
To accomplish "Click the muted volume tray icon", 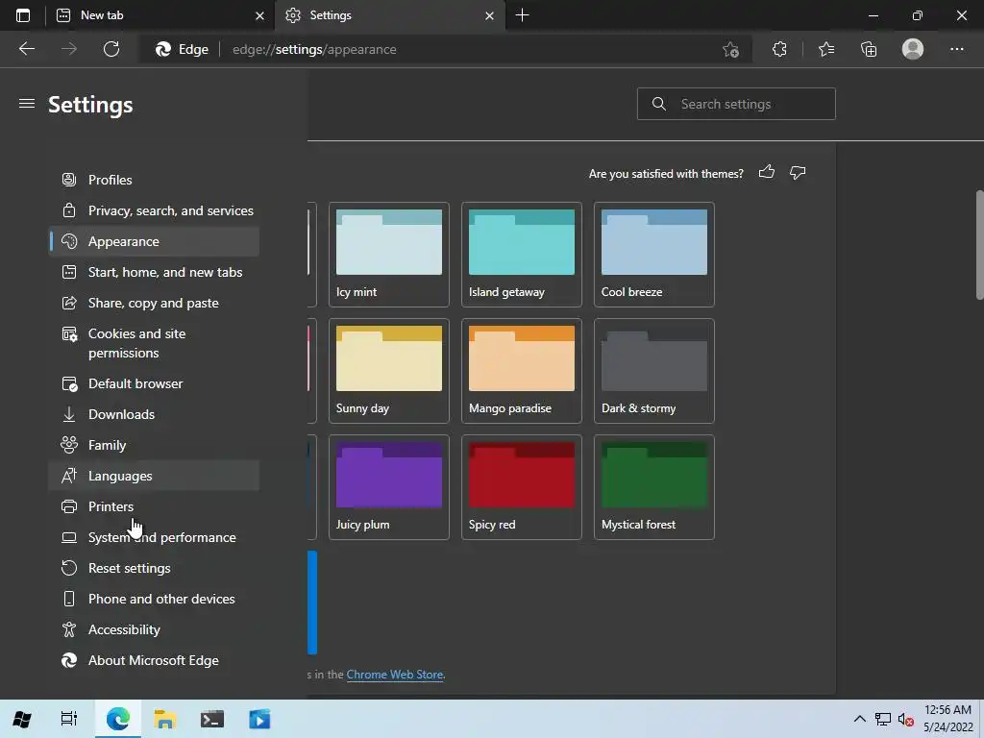I will coord(905,719).
